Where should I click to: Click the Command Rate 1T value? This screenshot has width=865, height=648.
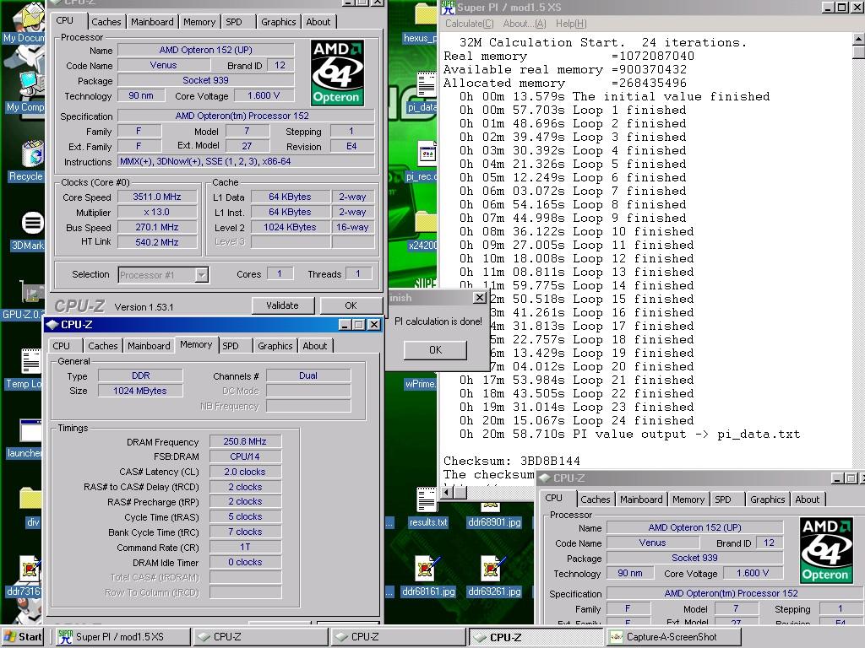pyautogui.click(x=245, y=547)
